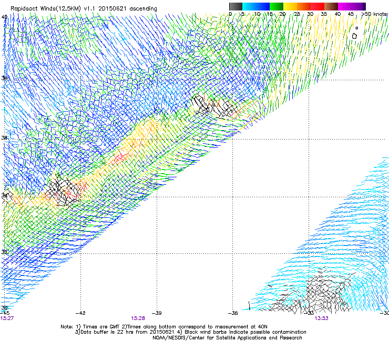Image resolution: width=389 pixels, height=341 pixels.
Task: Select the orange 25-30 knots legend swatch
Action: [x=304, y=6]
